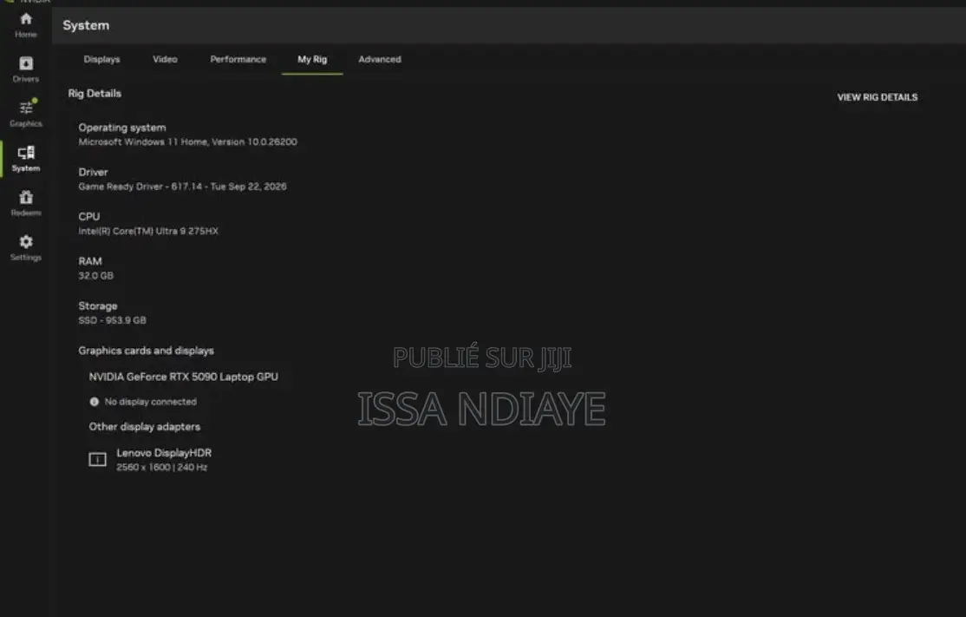Click the Game Ready Driver version text
Image resolution: width=966 pixels, height=617 pixels.
(x=182, y=187)
